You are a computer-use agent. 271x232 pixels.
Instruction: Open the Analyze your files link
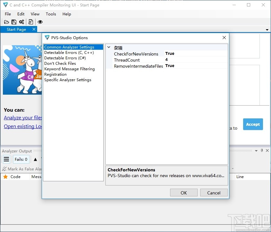(x=23, y=118)
